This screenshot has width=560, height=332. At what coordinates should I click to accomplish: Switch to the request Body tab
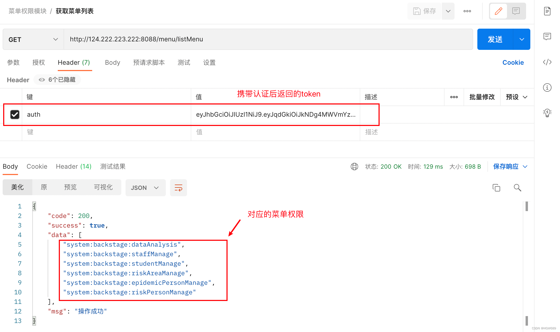[x=113, y=63]
